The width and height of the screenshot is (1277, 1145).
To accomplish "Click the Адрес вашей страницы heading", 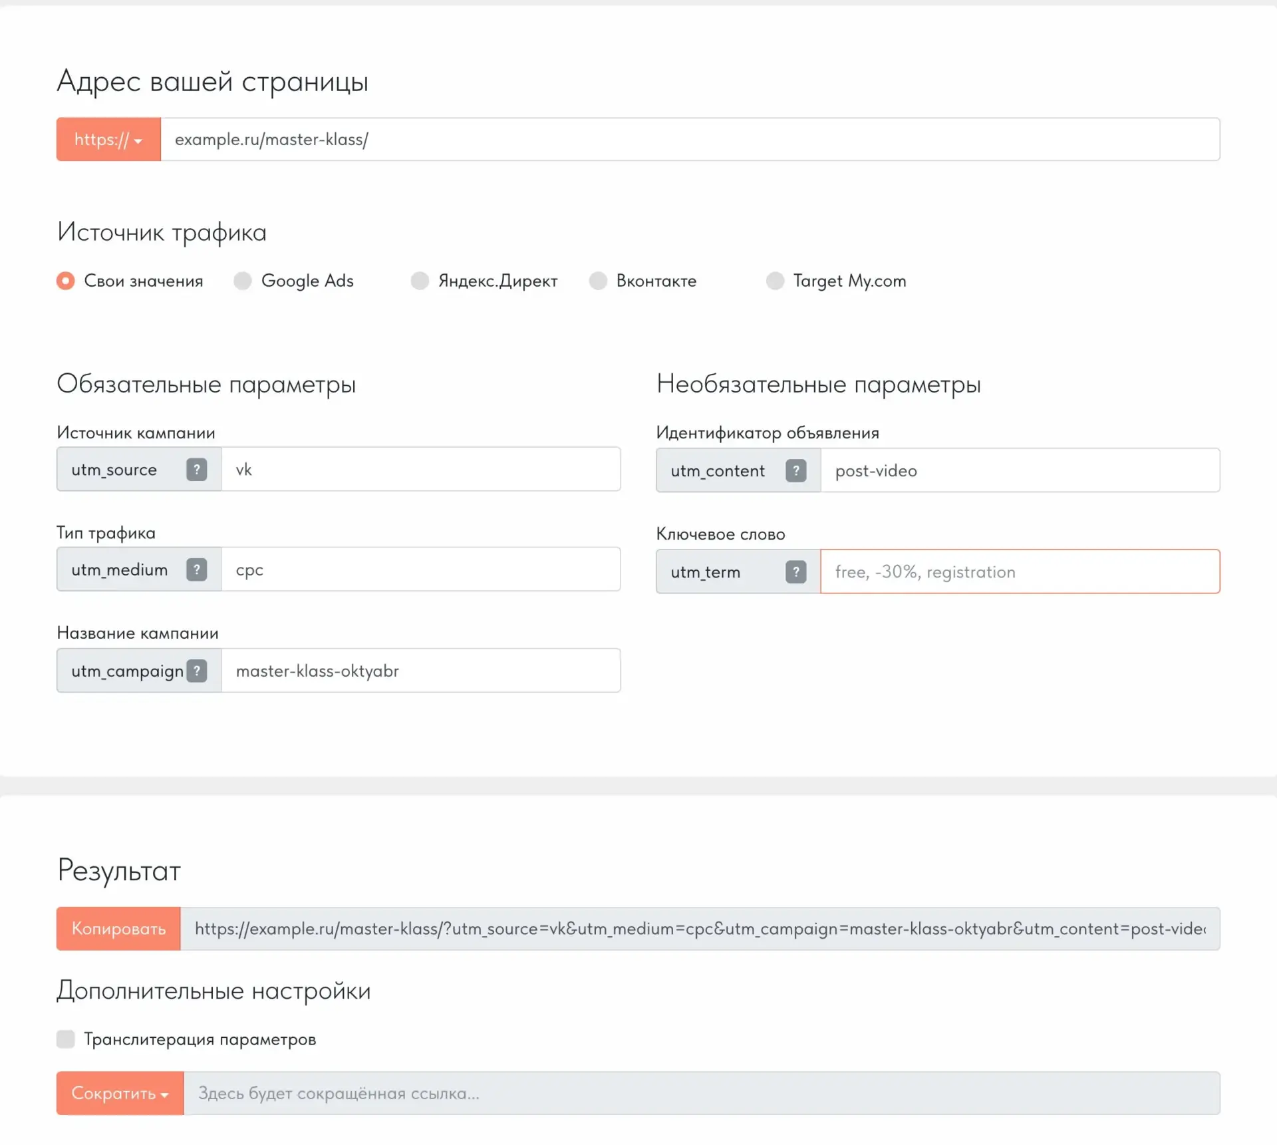I will pyautogui.click(x=213, y=82).
